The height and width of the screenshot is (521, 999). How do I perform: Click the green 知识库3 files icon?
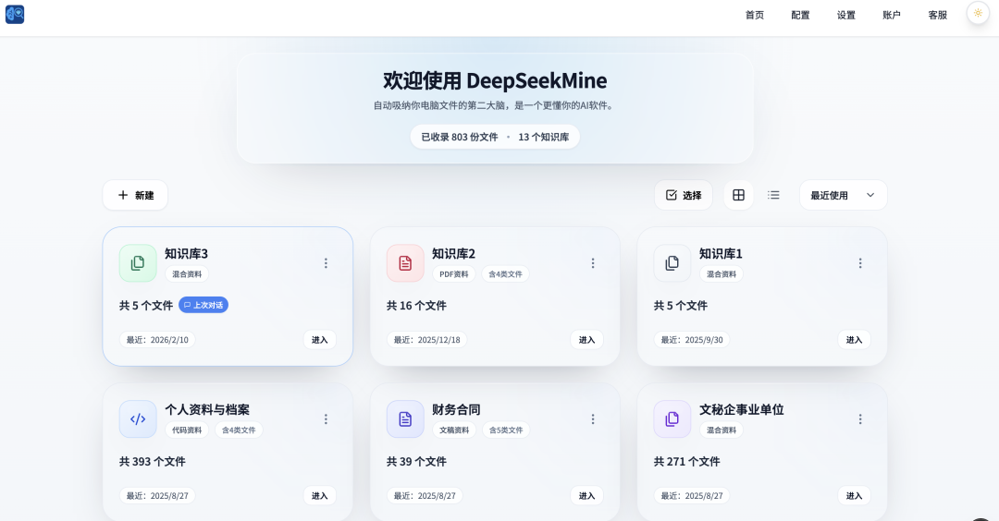tap(138, 262)
